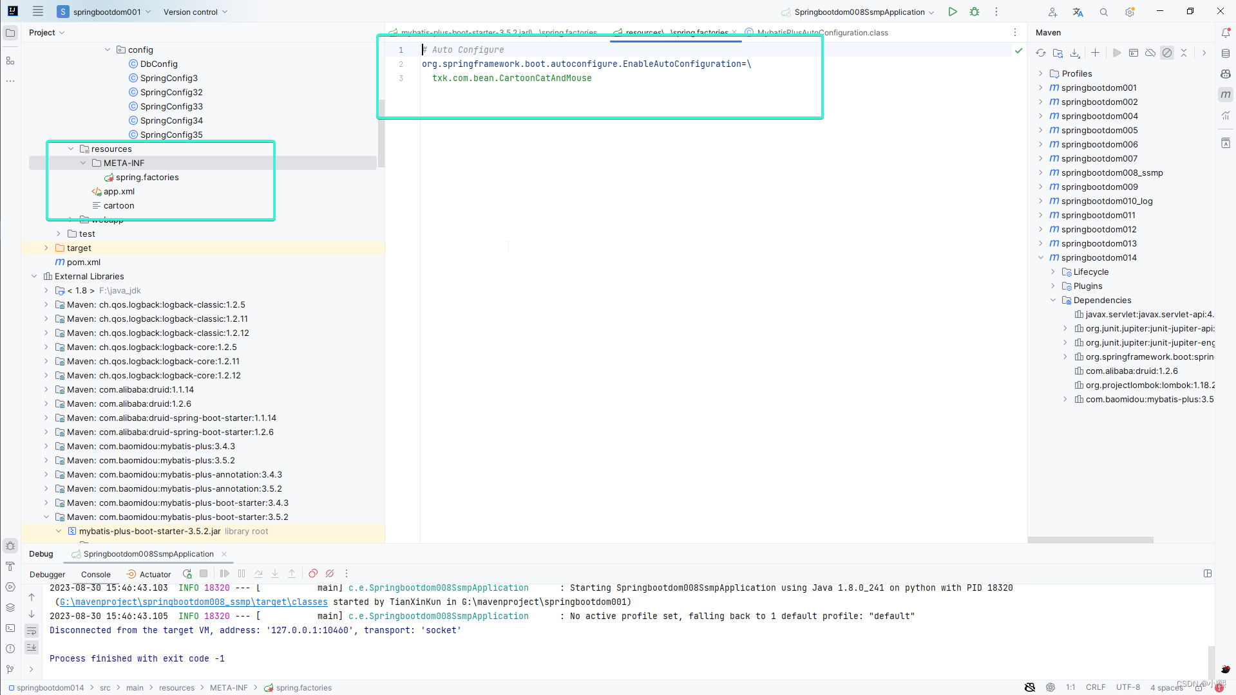Open IDE settings gear icon
1236x695 pixels.
tap(1130, 12)
